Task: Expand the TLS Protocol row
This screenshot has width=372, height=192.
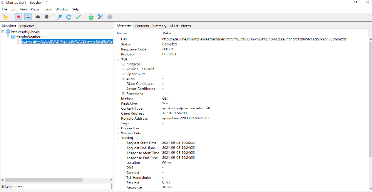Action: [123, 64]
